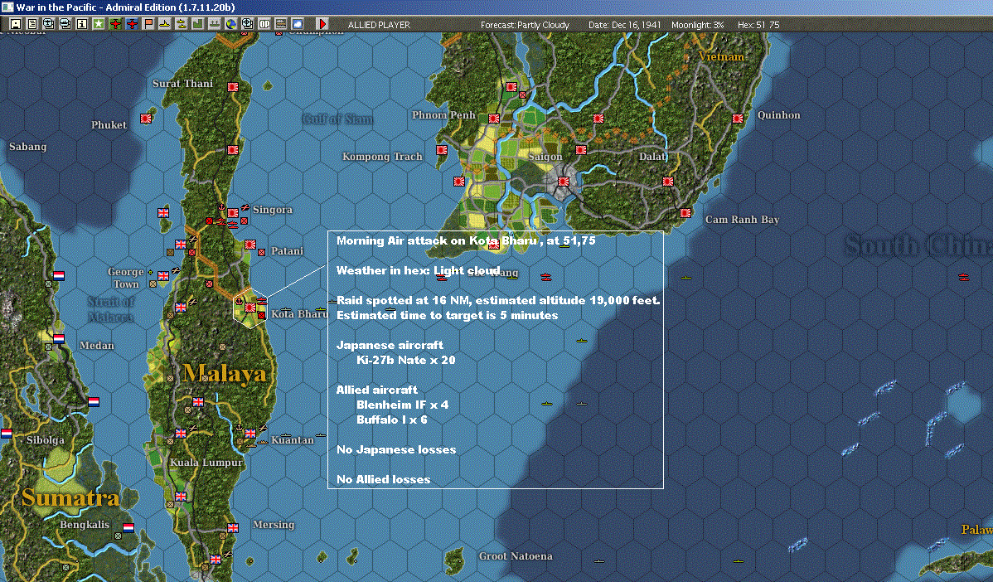Click the Sumatra region label

pyautogui.click(x=70, y=497)
